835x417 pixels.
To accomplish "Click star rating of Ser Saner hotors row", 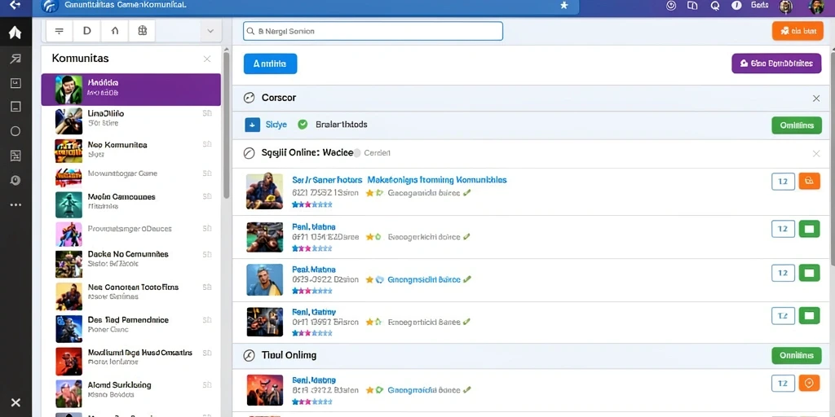I will (312, 204).
